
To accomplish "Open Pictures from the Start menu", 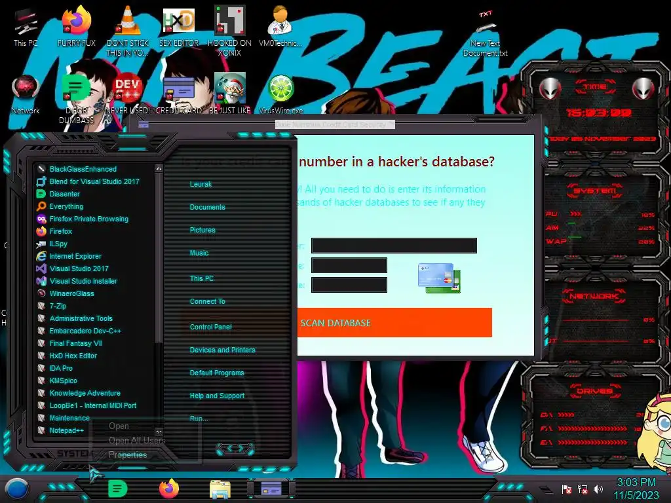I will pos(203,230).
